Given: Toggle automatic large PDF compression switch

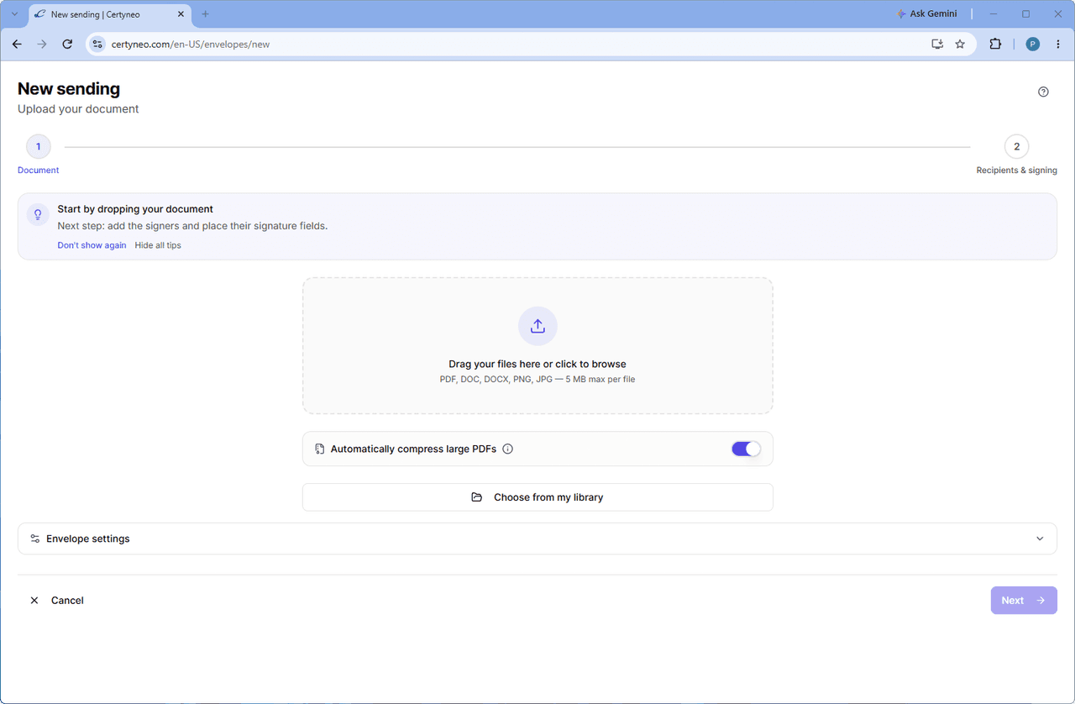Looking at the screenshot, I should (746, 449).
